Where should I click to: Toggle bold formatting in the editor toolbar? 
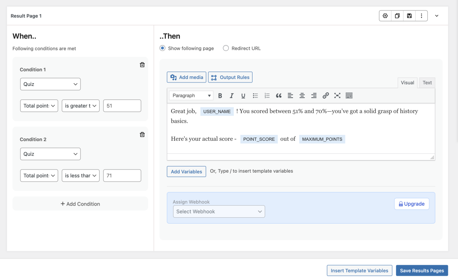pyautogui.click(x=220, y=95)
